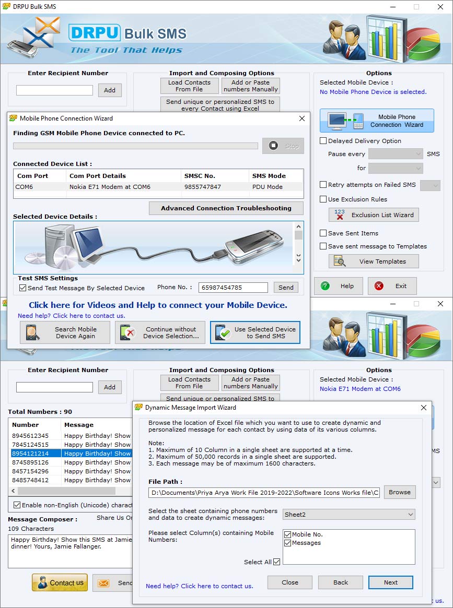
Task: Open the Exclusion List Wizard
Action: 373,214
